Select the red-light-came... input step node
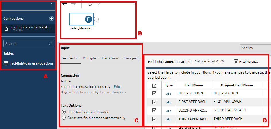271x129 pixels. [x=82, y=19]
